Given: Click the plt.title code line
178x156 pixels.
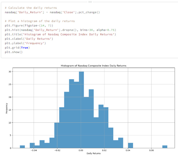Looking at the screenshot, I should 60,34.
